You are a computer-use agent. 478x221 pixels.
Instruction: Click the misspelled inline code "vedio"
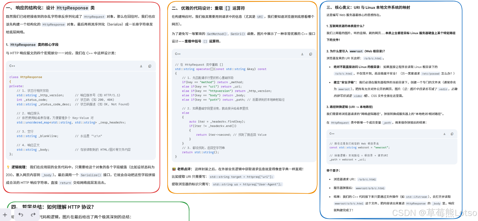(443, 89)
